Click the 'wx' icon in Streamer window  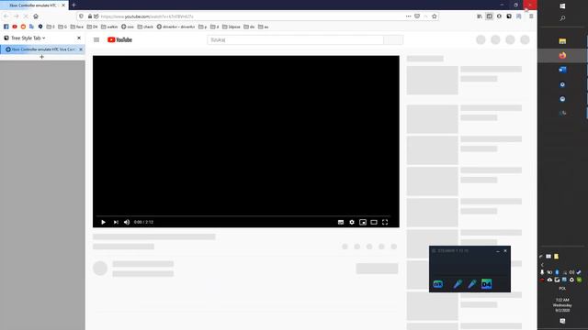pyautogui.click(x=437, y=284)
